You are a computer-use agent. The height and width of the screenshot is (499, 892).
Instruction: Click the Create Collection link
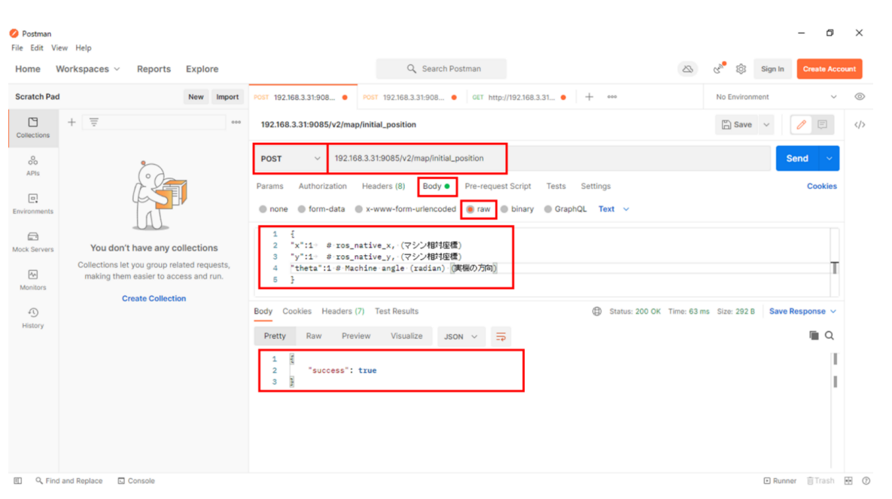coord(154,299)
